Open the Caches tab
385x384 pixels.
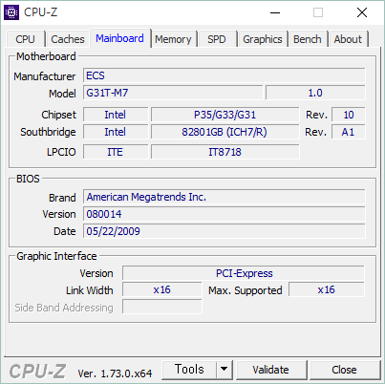click(68, 39)
